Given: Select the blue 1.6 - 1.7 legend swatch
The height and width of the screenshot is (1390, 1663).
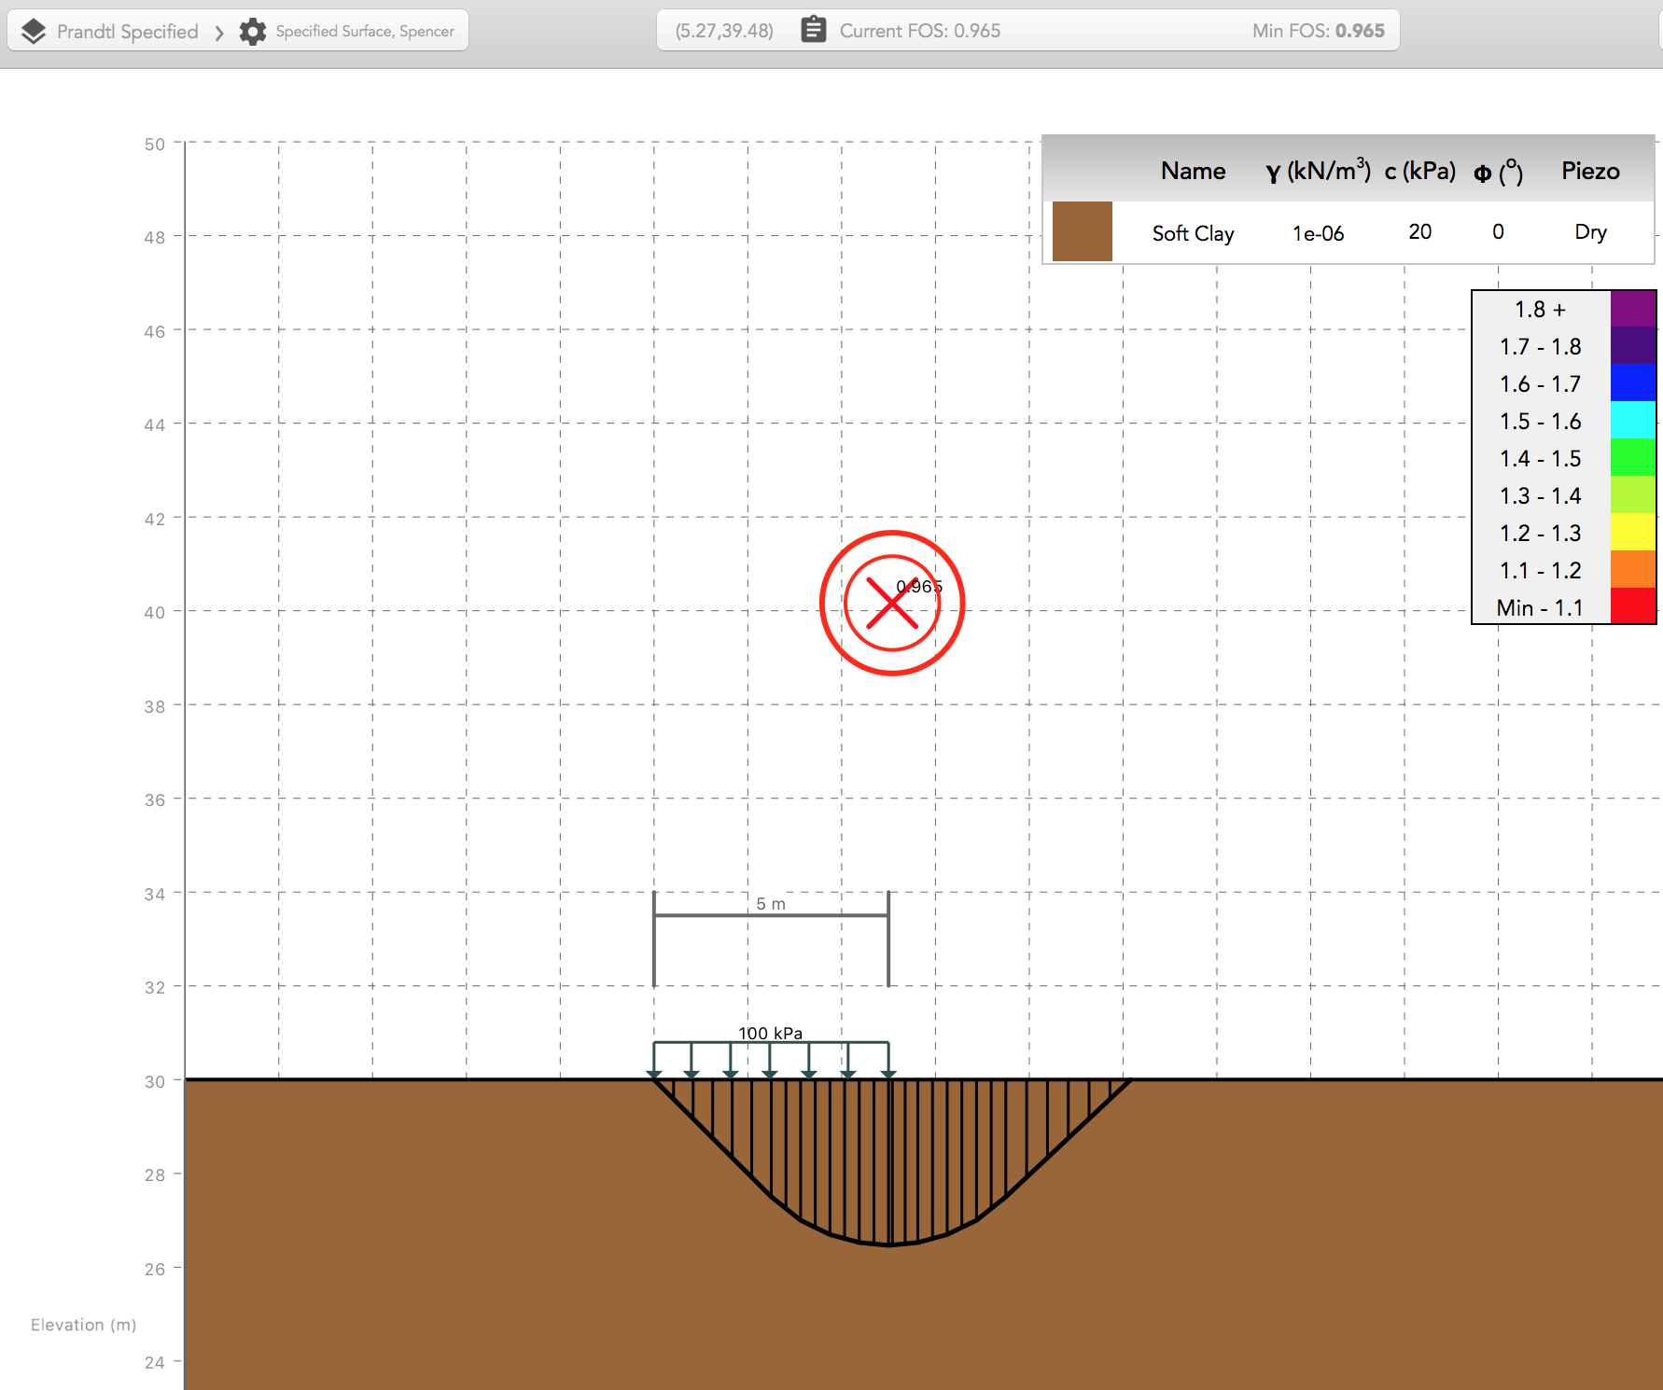Looking at the screenshot, I should (1633, 382).
